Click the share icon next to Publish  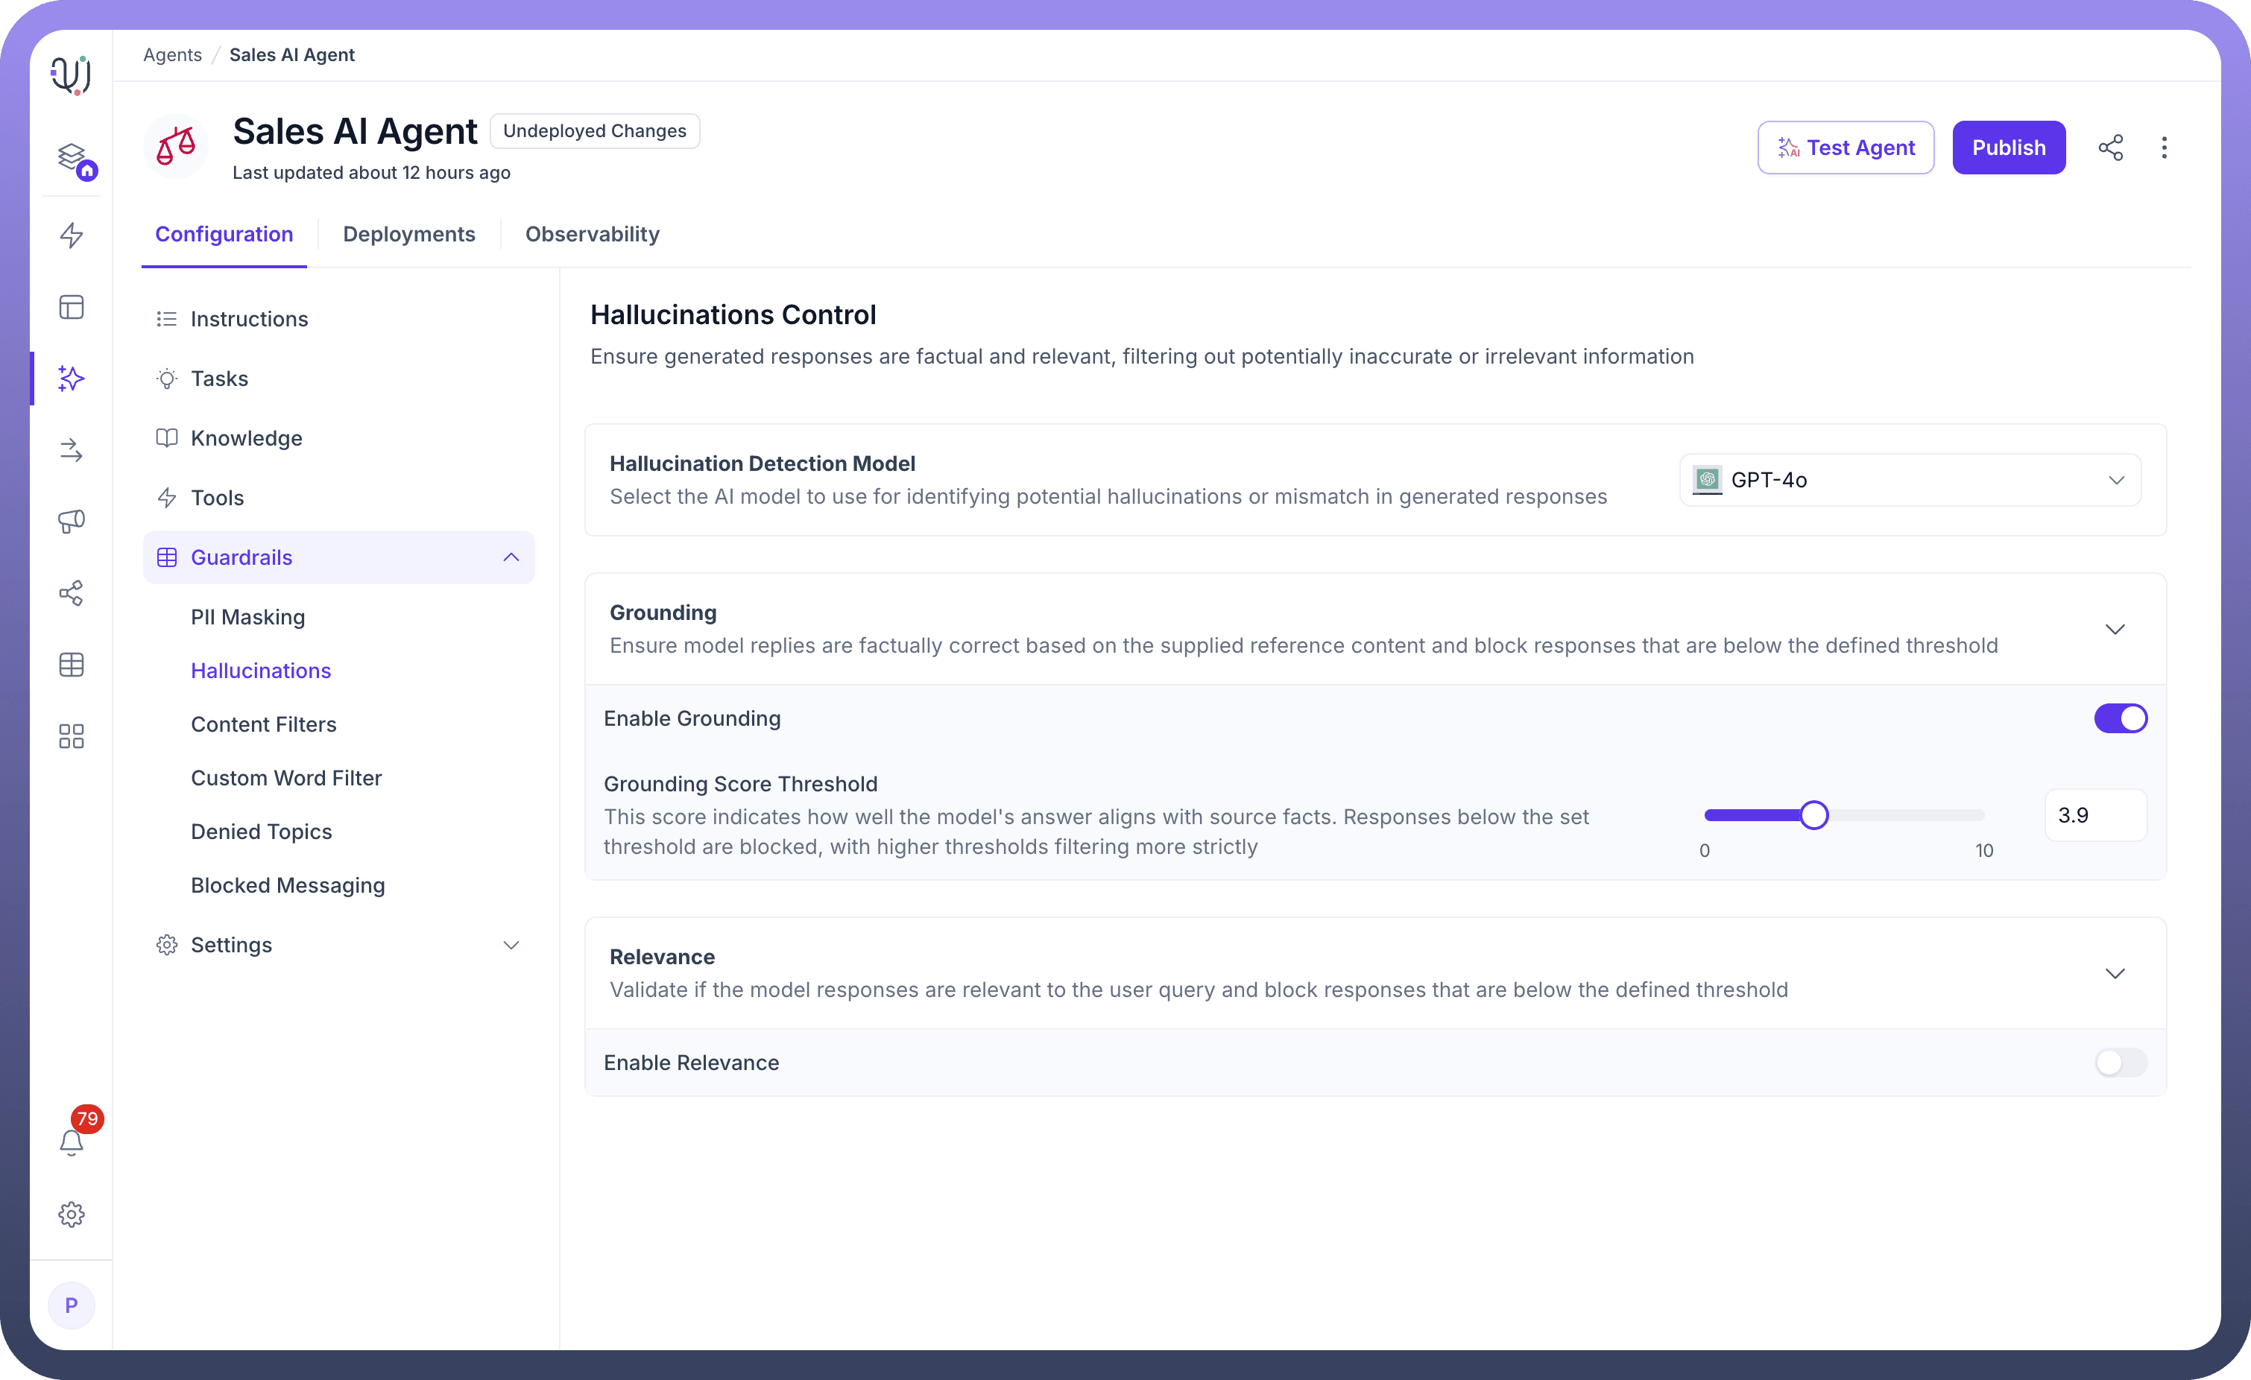point(2110,148)
